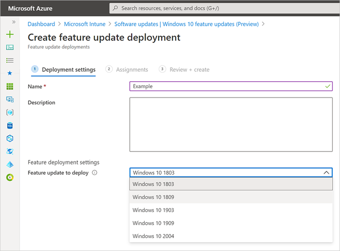
Task: Click the Feature deployment settings heading text
Action: (x=63, y=162)
